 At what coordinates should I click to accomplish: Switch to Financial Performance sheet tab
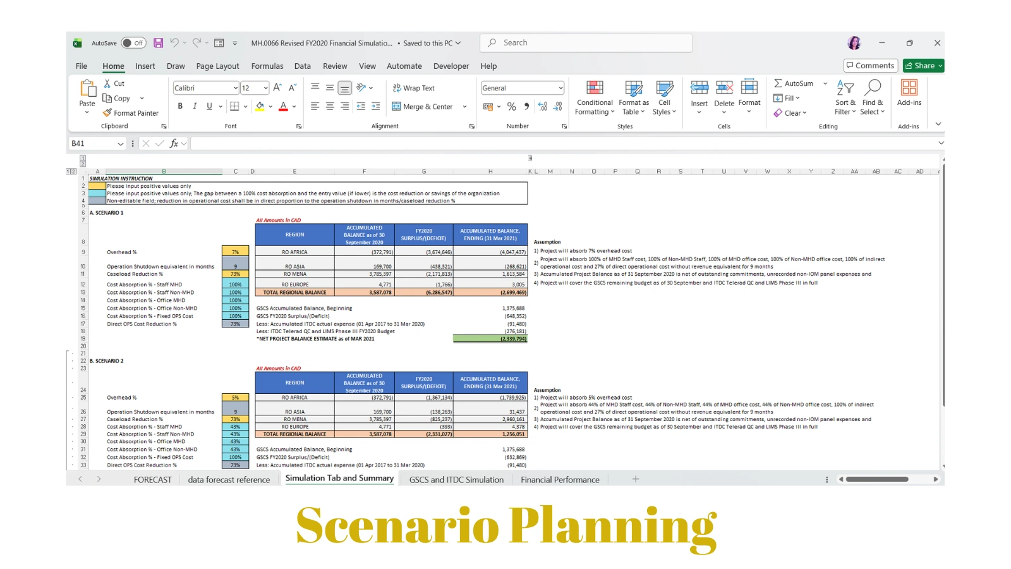coord(560,480)
